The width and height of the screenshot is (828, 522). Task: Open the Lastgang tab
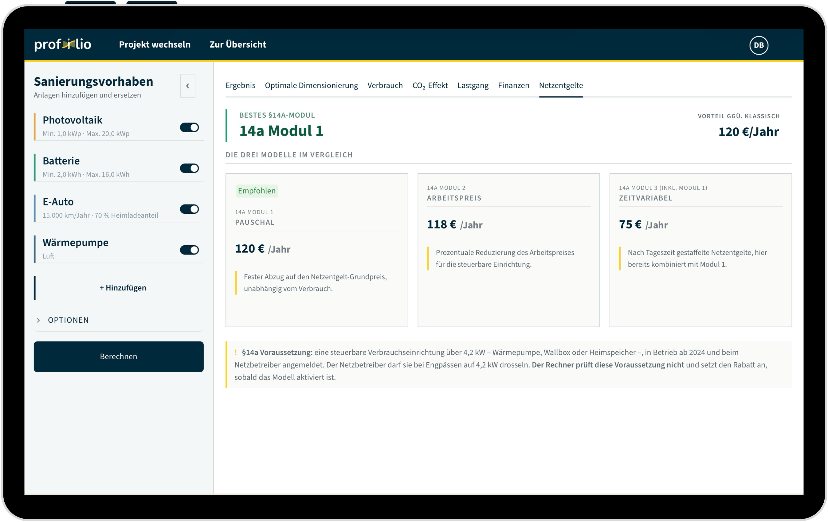(x=473, y=85)
